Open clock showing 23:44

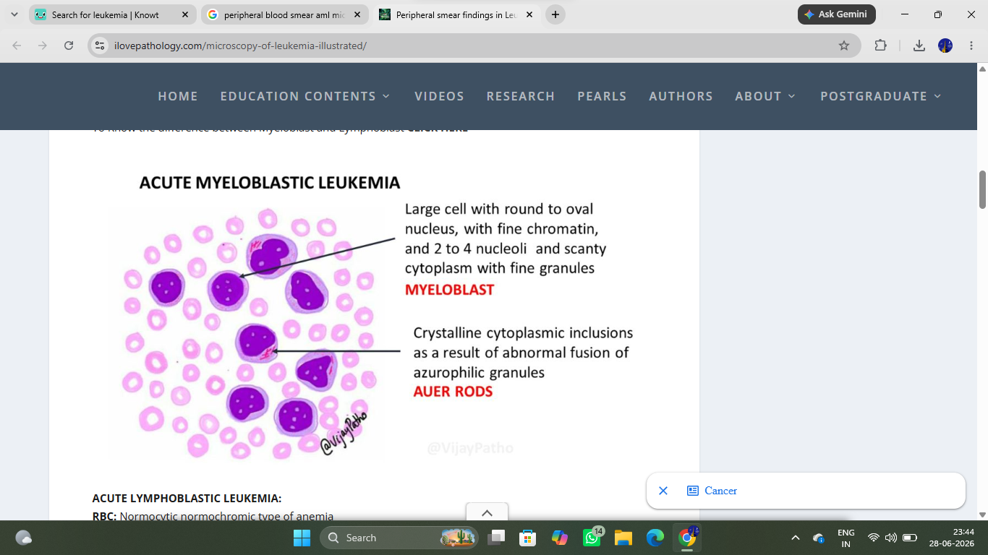953,538
